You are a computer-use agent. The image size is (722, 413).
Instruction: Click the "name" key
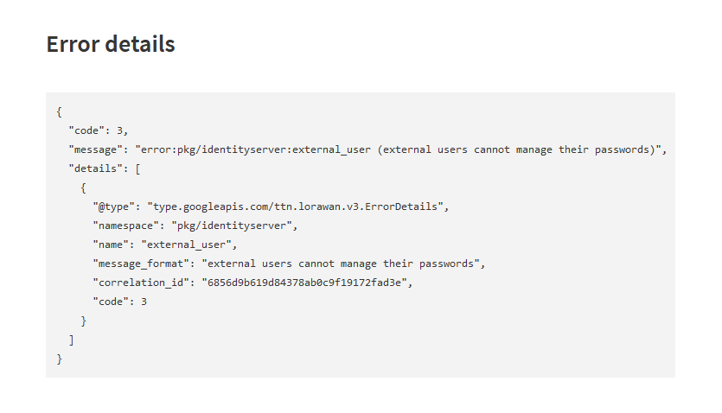(111, 245)
